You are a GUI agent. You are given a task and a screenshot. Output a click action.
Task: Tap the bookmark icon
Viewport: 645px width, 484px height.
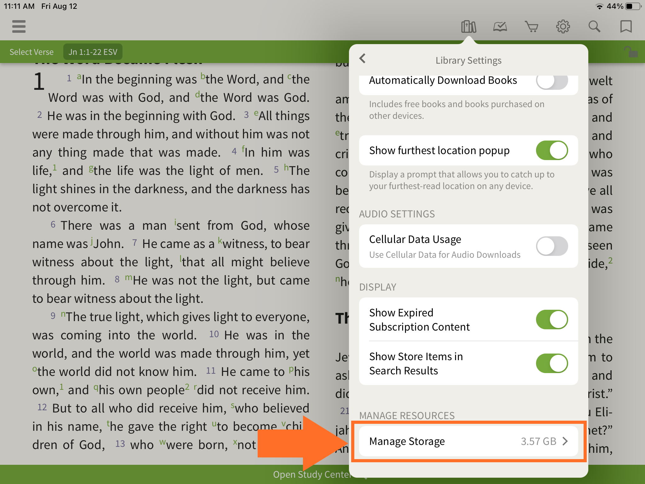point(626,27)
